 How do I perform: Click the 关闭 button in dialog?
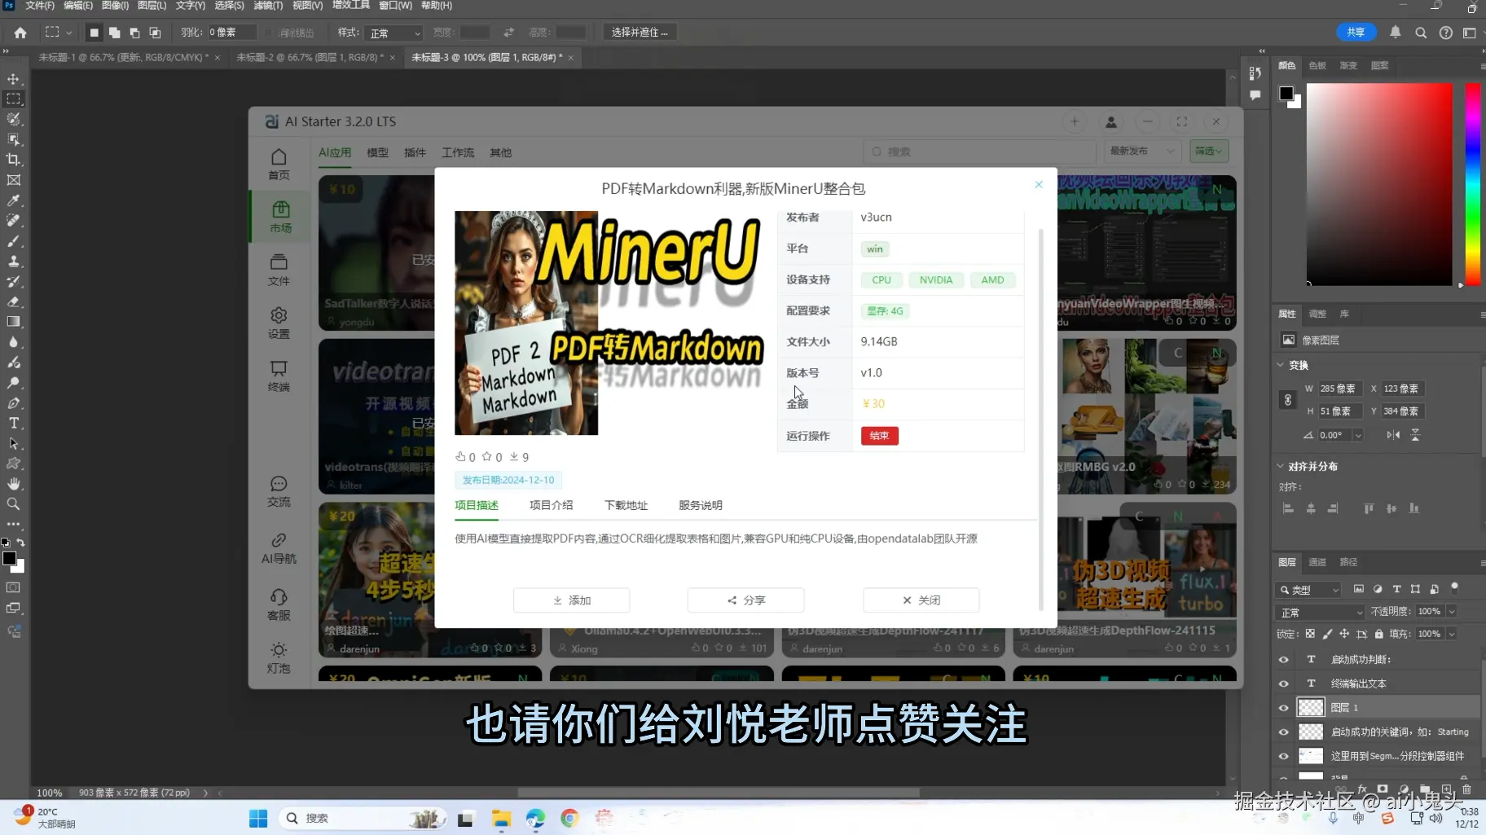click(921, 600)
